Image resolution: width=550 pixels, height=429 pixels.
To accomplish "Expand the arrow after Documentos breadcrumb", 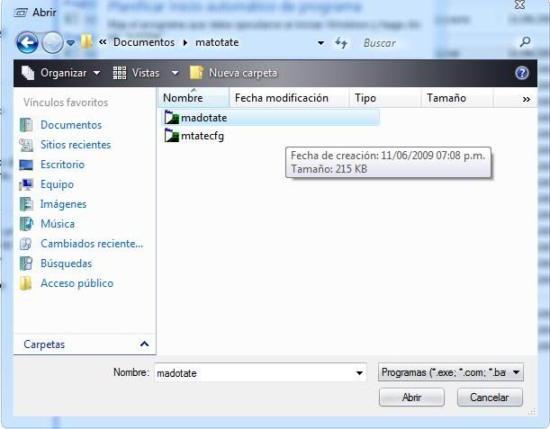I will pyautogui.click(x=185, y=43).
